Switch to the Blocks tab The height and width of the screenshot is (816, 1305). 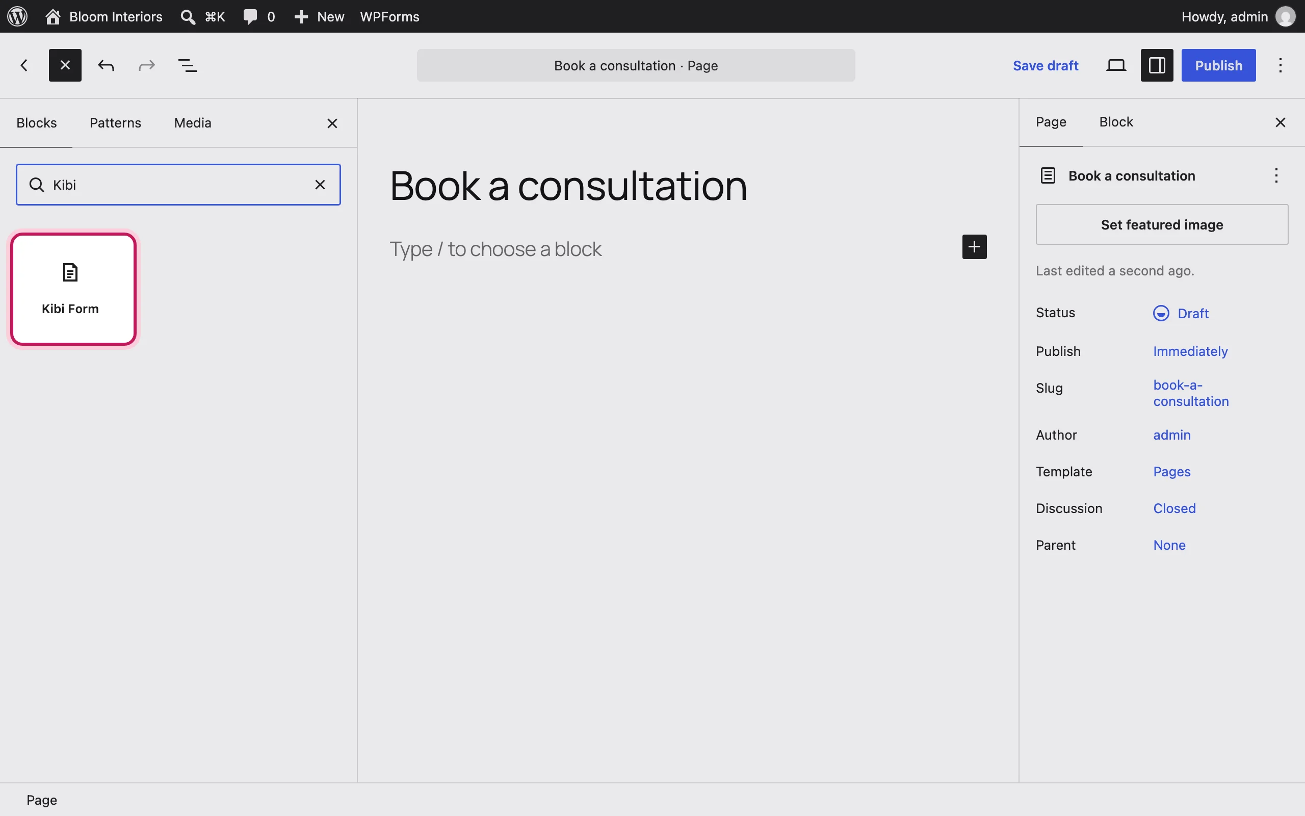(x=36, y=123)
